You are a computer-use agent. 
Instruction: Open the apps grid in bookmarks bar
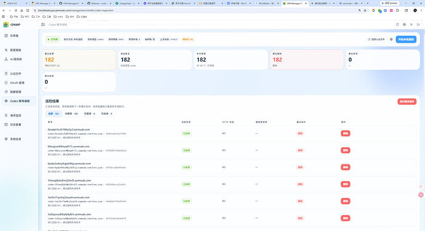tap(3, 17)
